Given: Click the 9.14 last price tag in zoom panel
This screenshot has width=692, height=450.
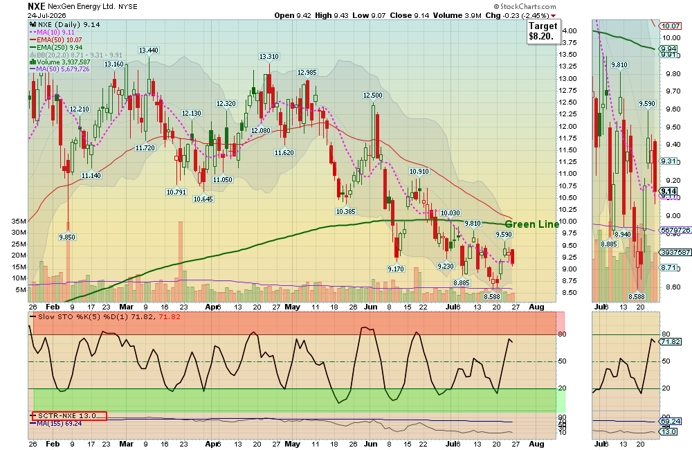Looking at the screenshot, I should (x=669, y=191).
